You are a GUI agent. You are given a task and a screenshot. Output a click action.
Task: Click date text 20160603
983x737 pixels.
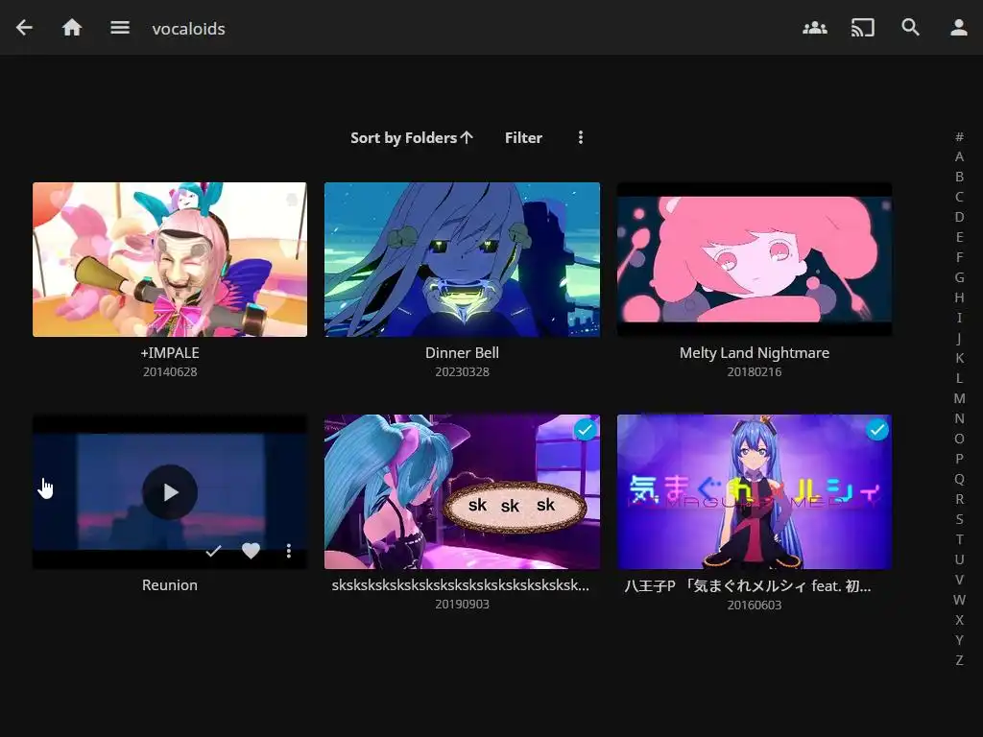pos(755,605)
